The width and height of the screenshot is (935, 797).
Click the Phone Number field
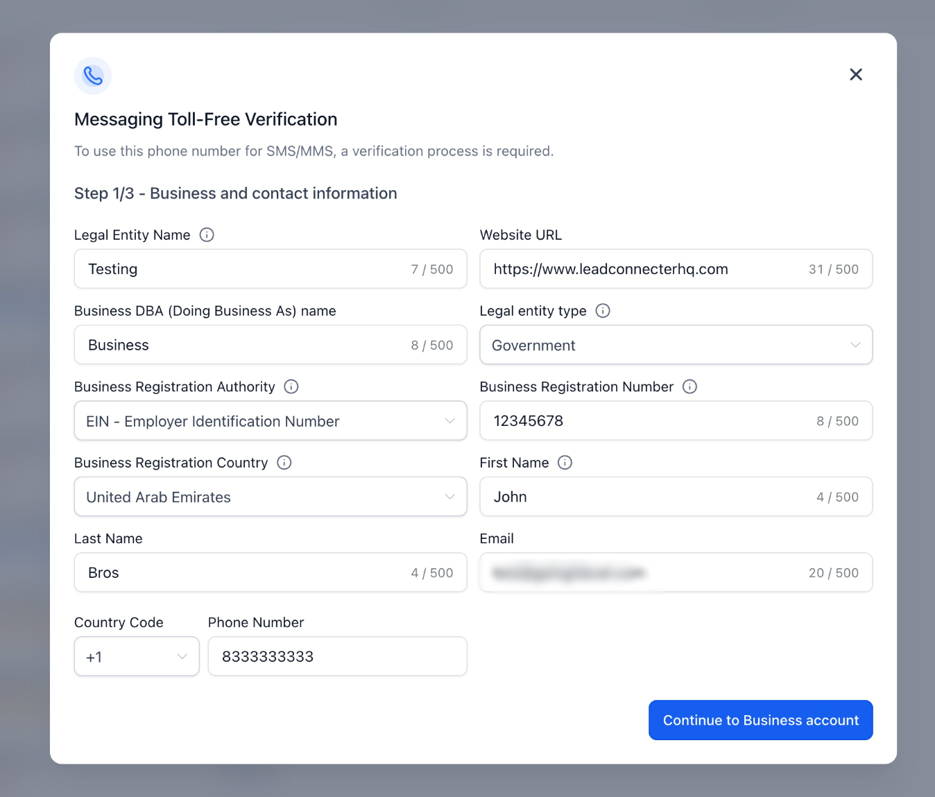[337, 656]
